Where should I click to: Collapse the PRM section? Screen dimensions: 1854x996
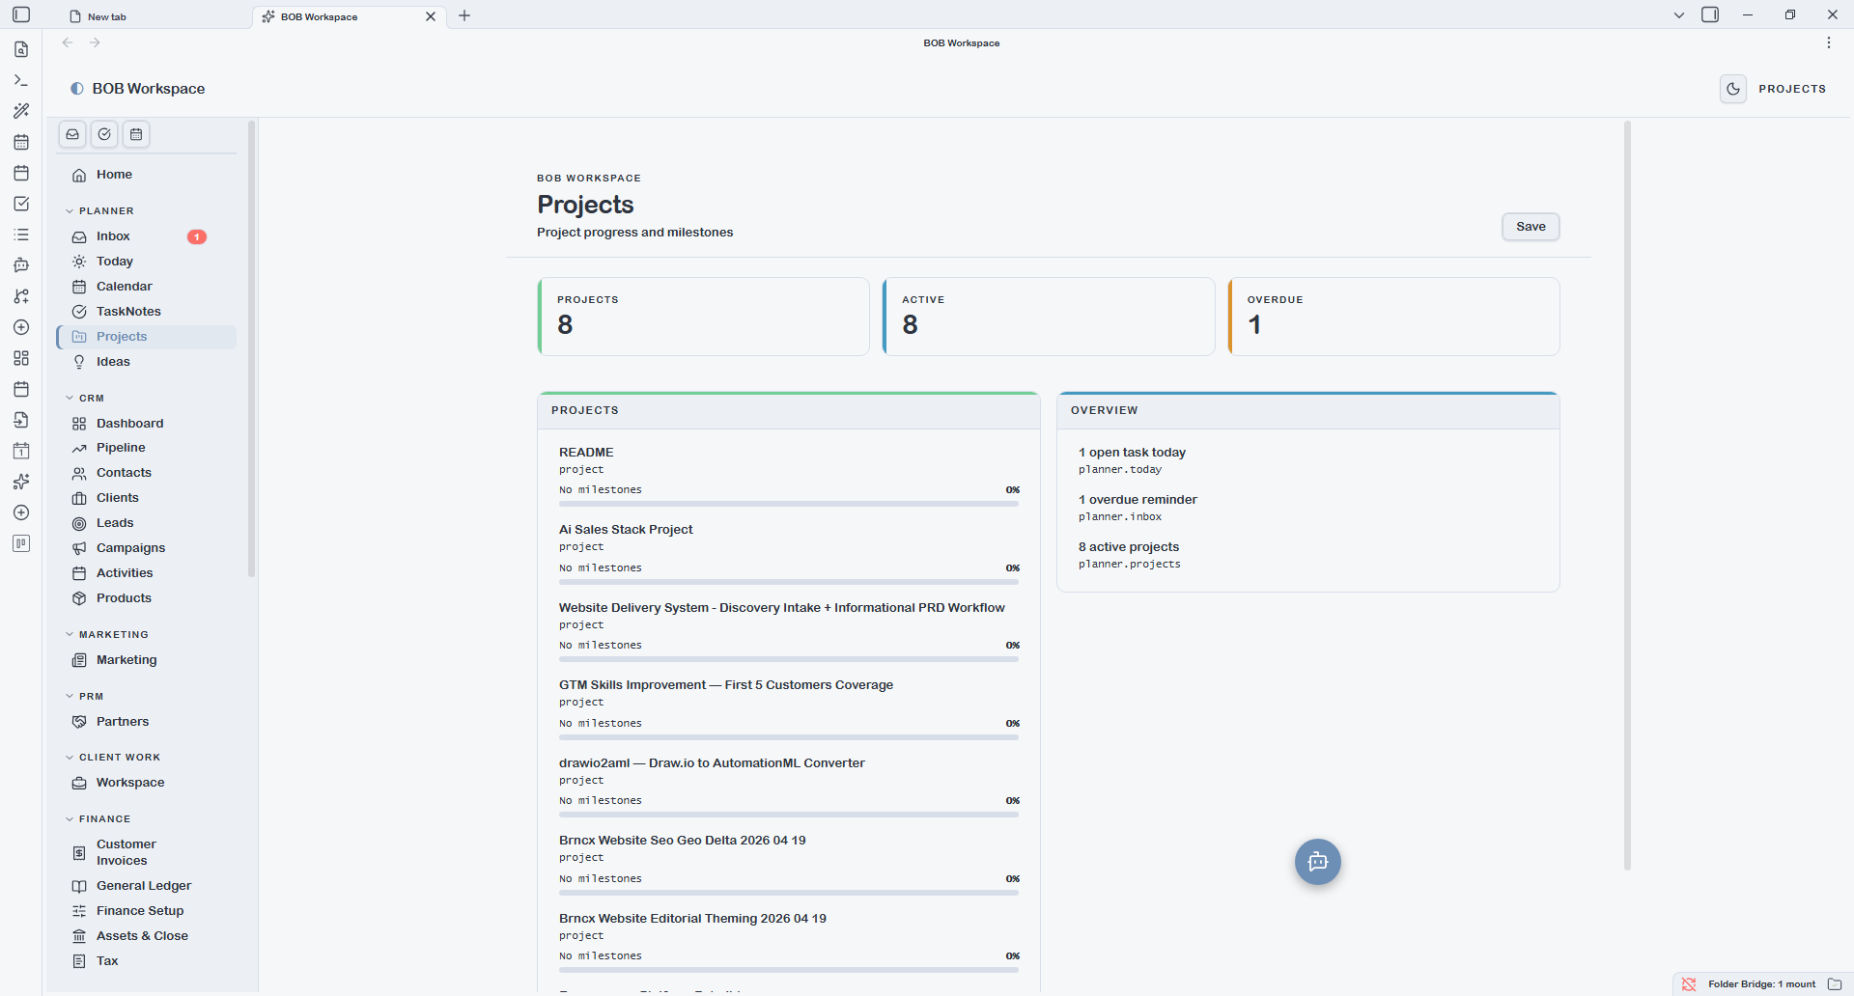point(85,696)
